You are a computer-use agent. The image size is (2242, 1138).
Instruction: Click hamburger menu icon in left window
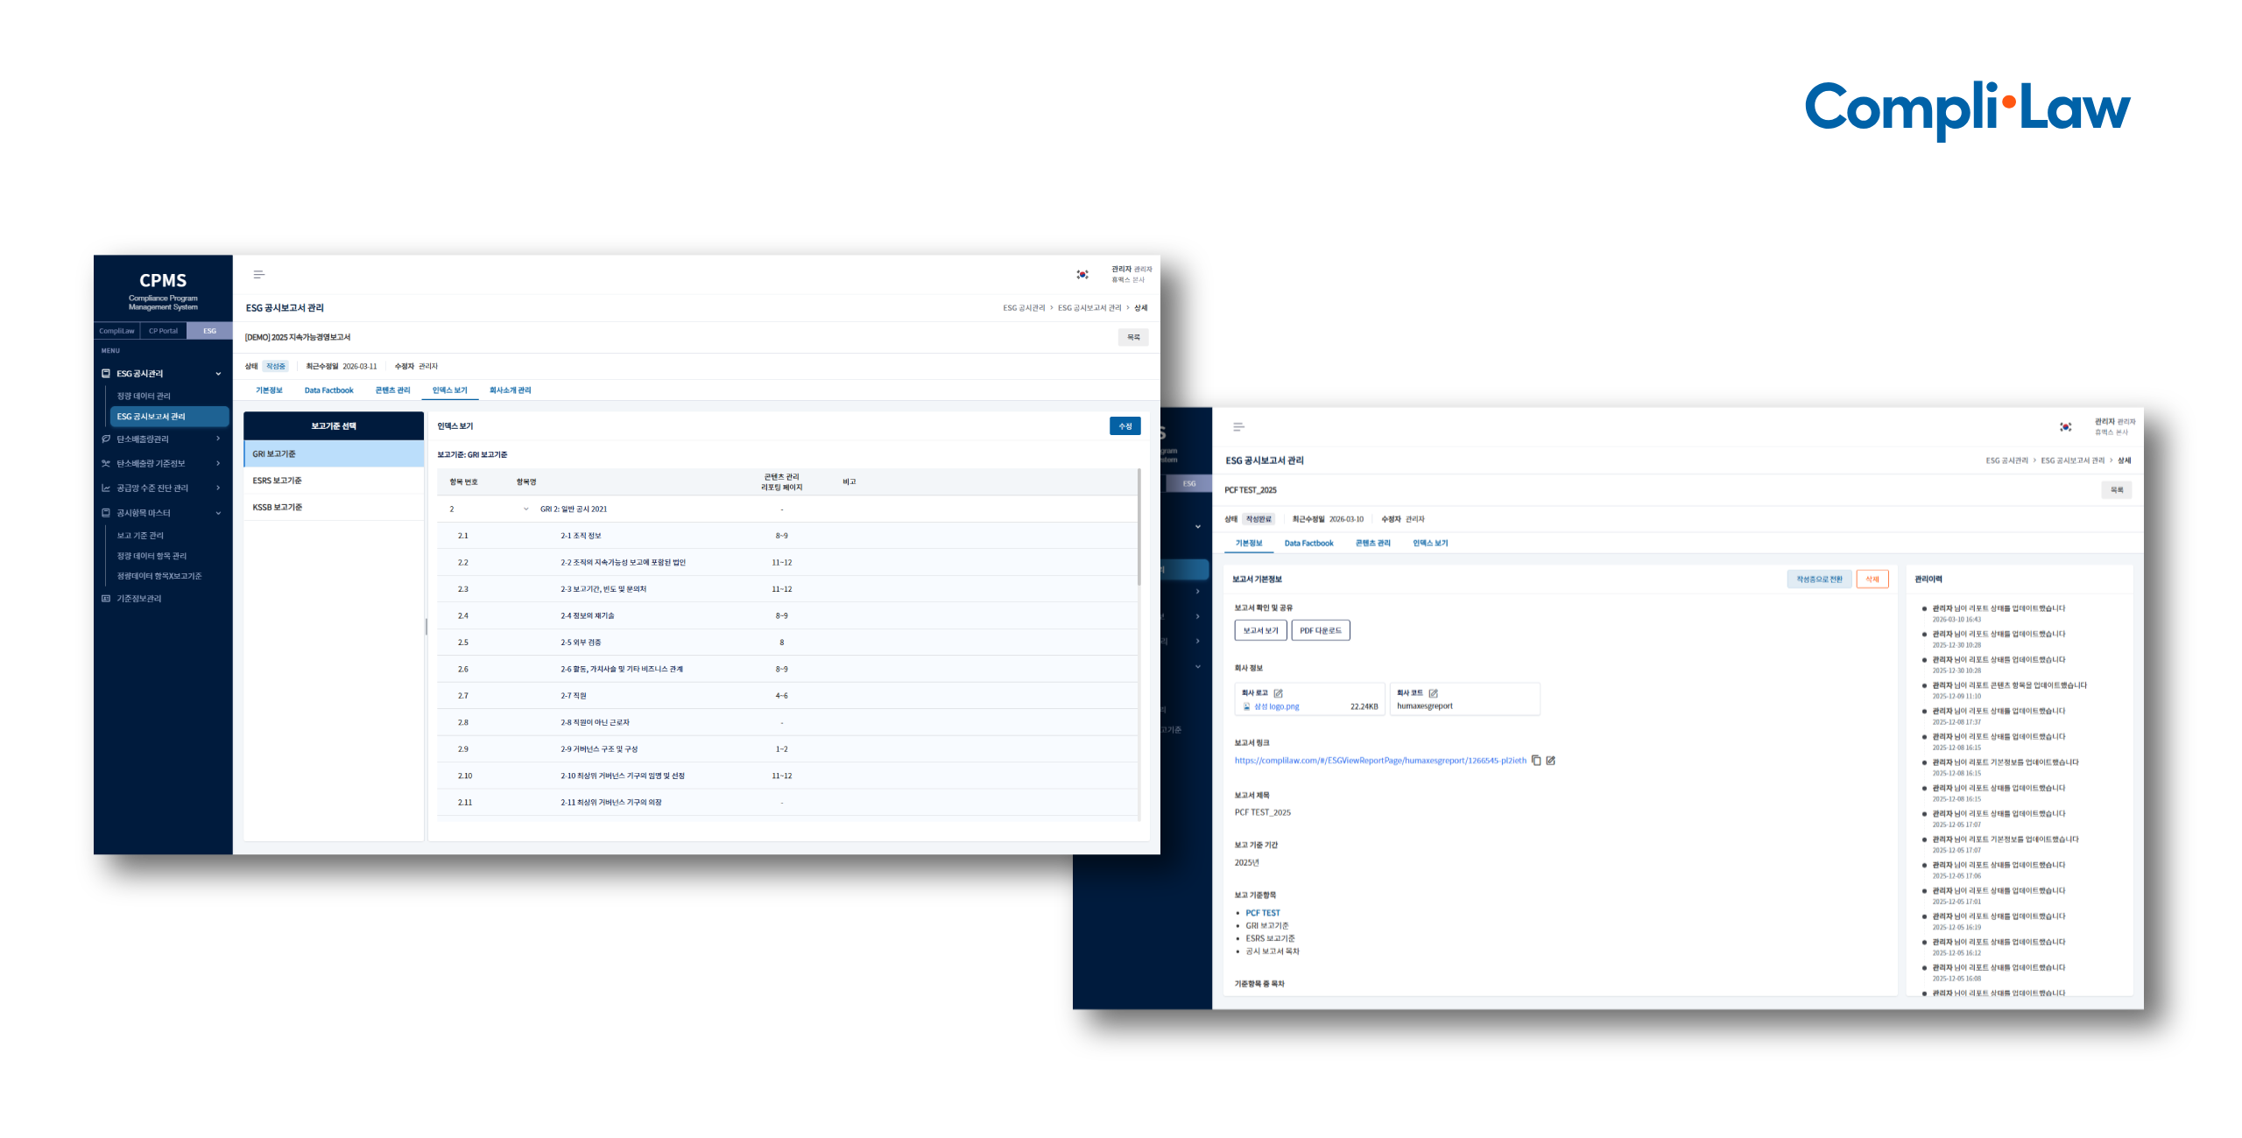(x=258, y=275)
